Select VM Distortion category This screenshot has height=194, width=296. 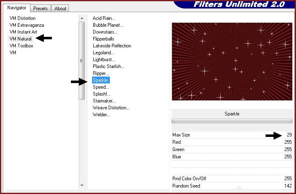(x=22, y=18)
